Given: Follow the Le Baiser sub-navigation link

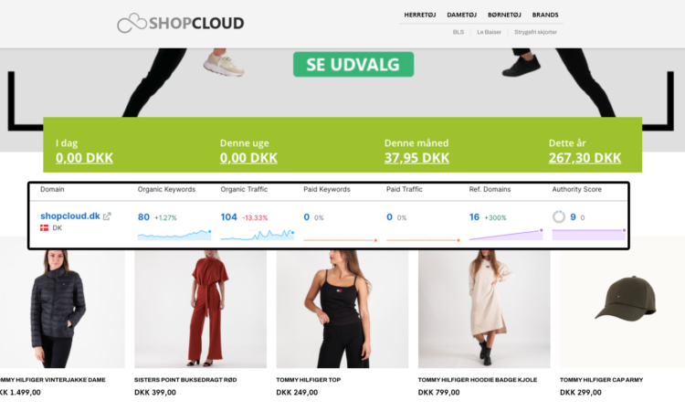Looking at the screenshot, I should tap(489, 32).
